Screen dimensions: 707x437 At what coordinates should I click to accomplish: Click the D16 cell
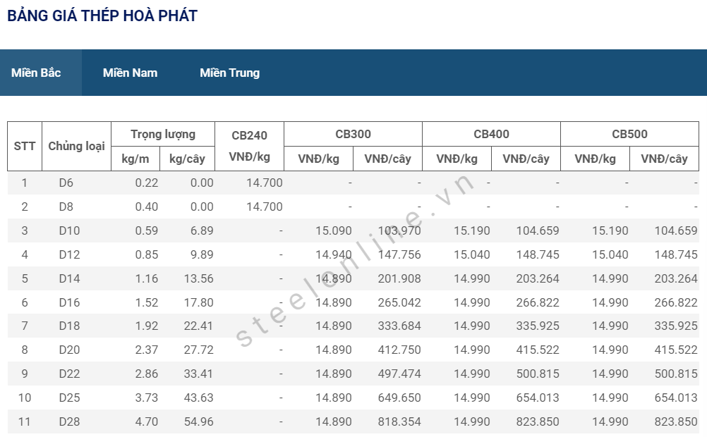pos(69,302)
